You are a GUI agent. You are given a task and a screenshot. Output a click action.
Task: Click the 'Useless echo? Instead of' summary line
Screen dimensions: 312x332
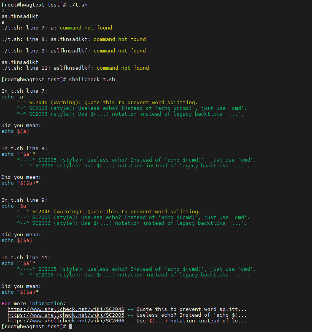click(191, 315)
